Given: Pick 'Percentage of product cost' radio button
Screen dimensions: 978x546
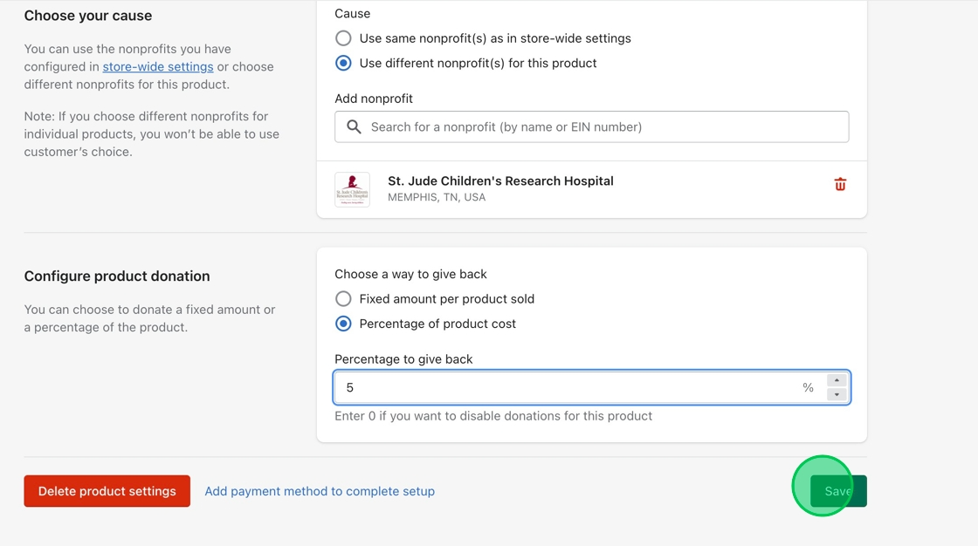Looking at the screenshot, I should [344, 324].
